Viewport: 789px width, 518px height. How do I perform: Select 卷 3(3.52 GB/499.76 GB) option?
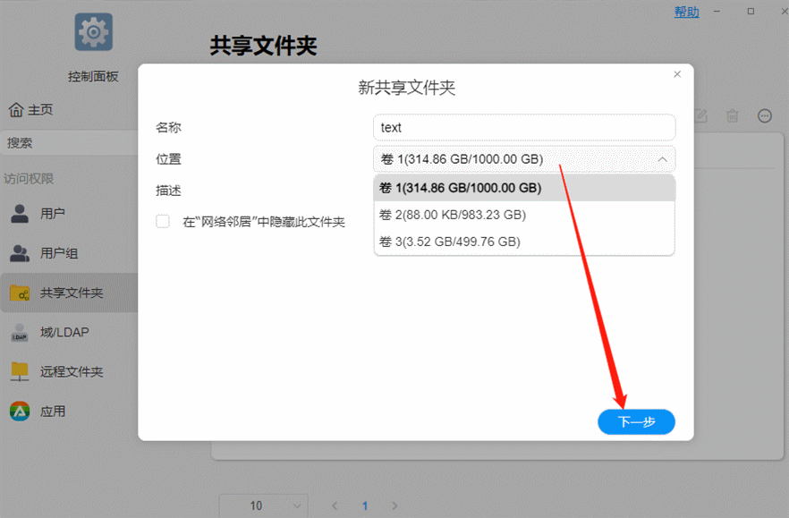tap(524, 242)
